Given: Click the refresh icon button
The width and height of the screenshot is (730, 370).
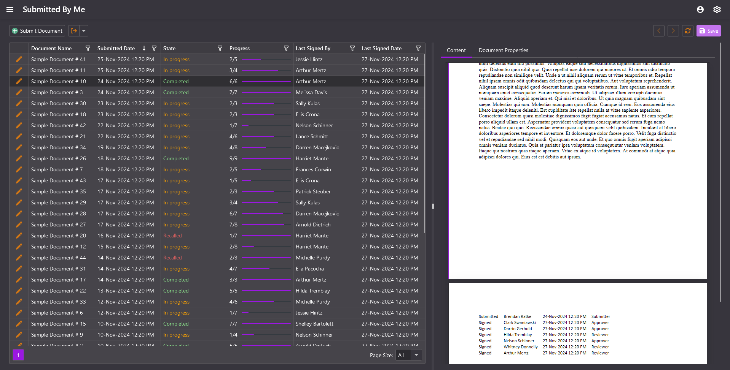Looking at the screenshot, I should click(687, 31).
